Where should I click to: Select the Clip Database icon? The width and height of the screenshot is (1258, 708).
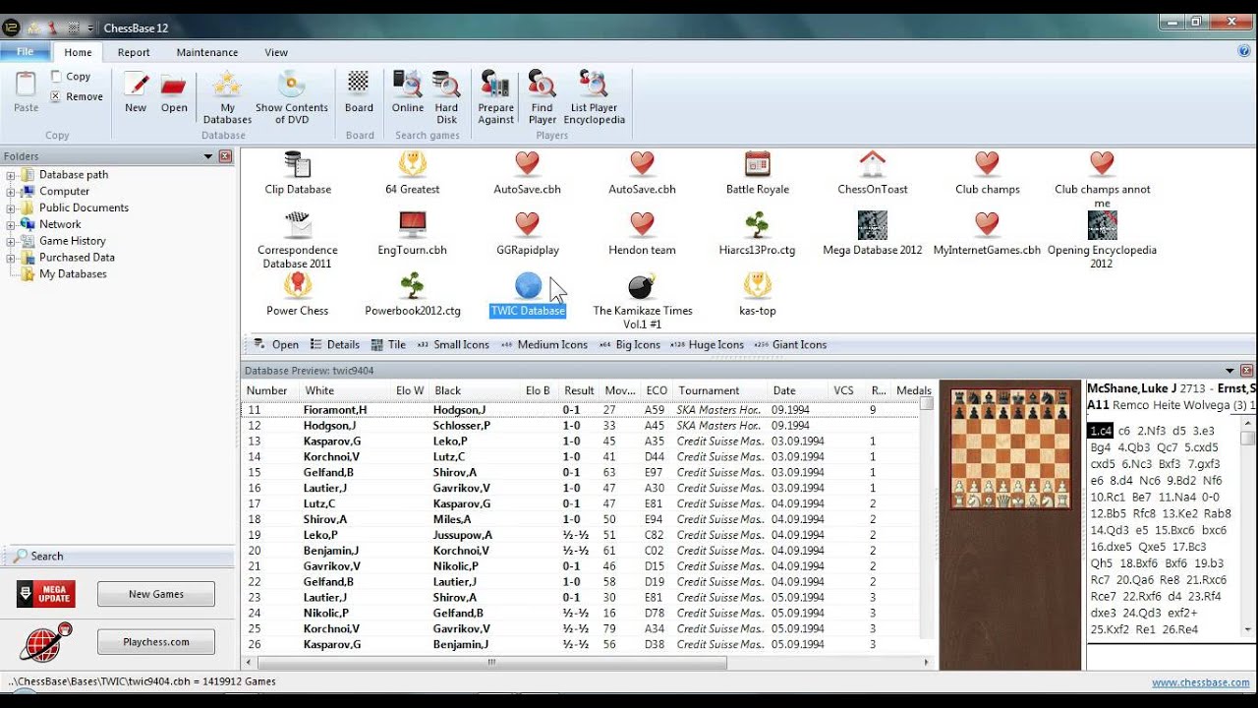tap(298, 173)
